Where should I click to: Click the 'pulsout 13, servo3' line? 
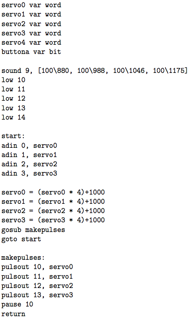(x=37, y=295)
